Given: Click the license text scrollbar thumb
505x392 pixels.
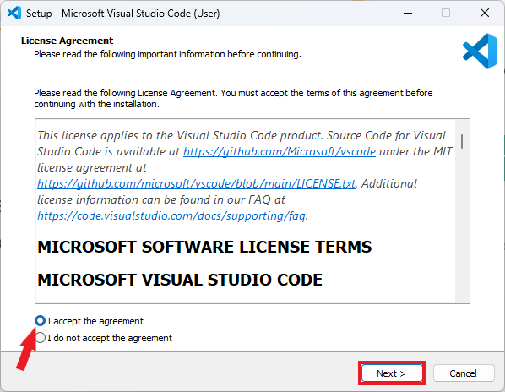Looking at the screenshot, I should point(462,141).
